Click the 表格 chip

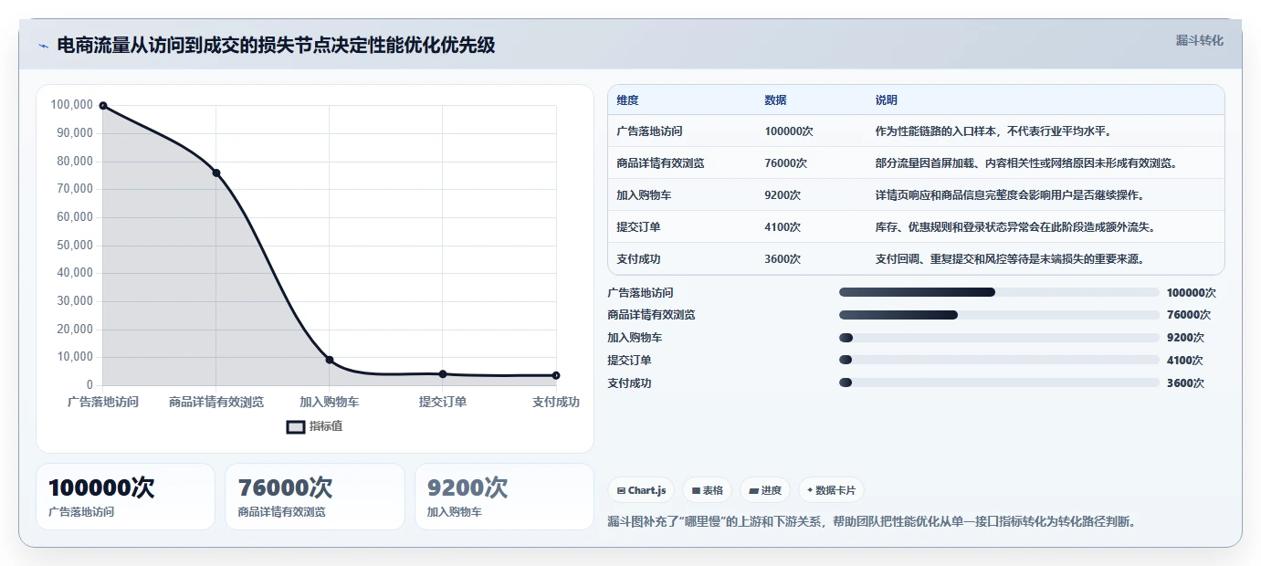[708, 490]
